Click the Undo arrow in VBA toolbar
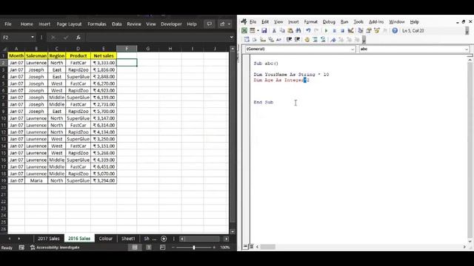The image size is (474, 266). pos(308,30)
